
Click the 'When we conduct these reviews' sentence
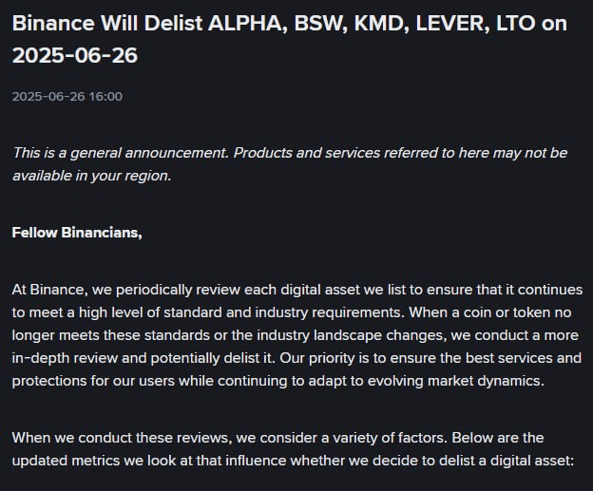coord(230,438)
